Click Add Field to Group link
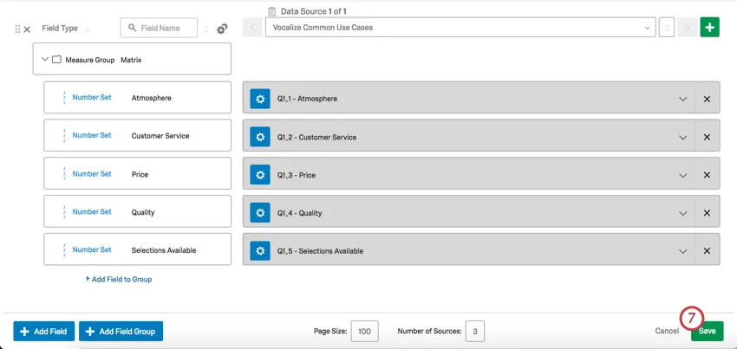 [x=120, y=279]
